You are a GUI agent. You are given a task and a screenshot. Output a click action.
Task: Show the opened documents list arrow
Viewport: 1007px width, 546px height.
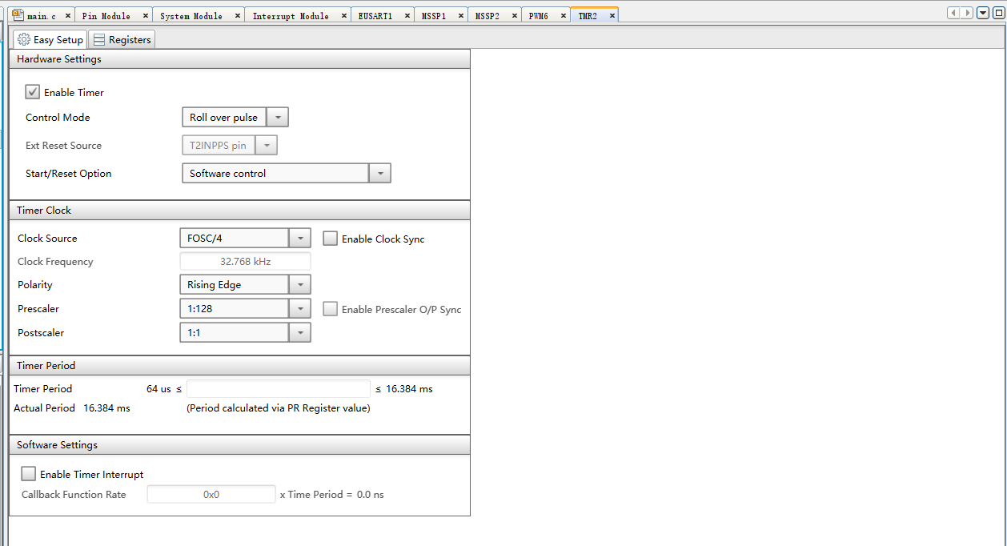[x=983, y=13]
